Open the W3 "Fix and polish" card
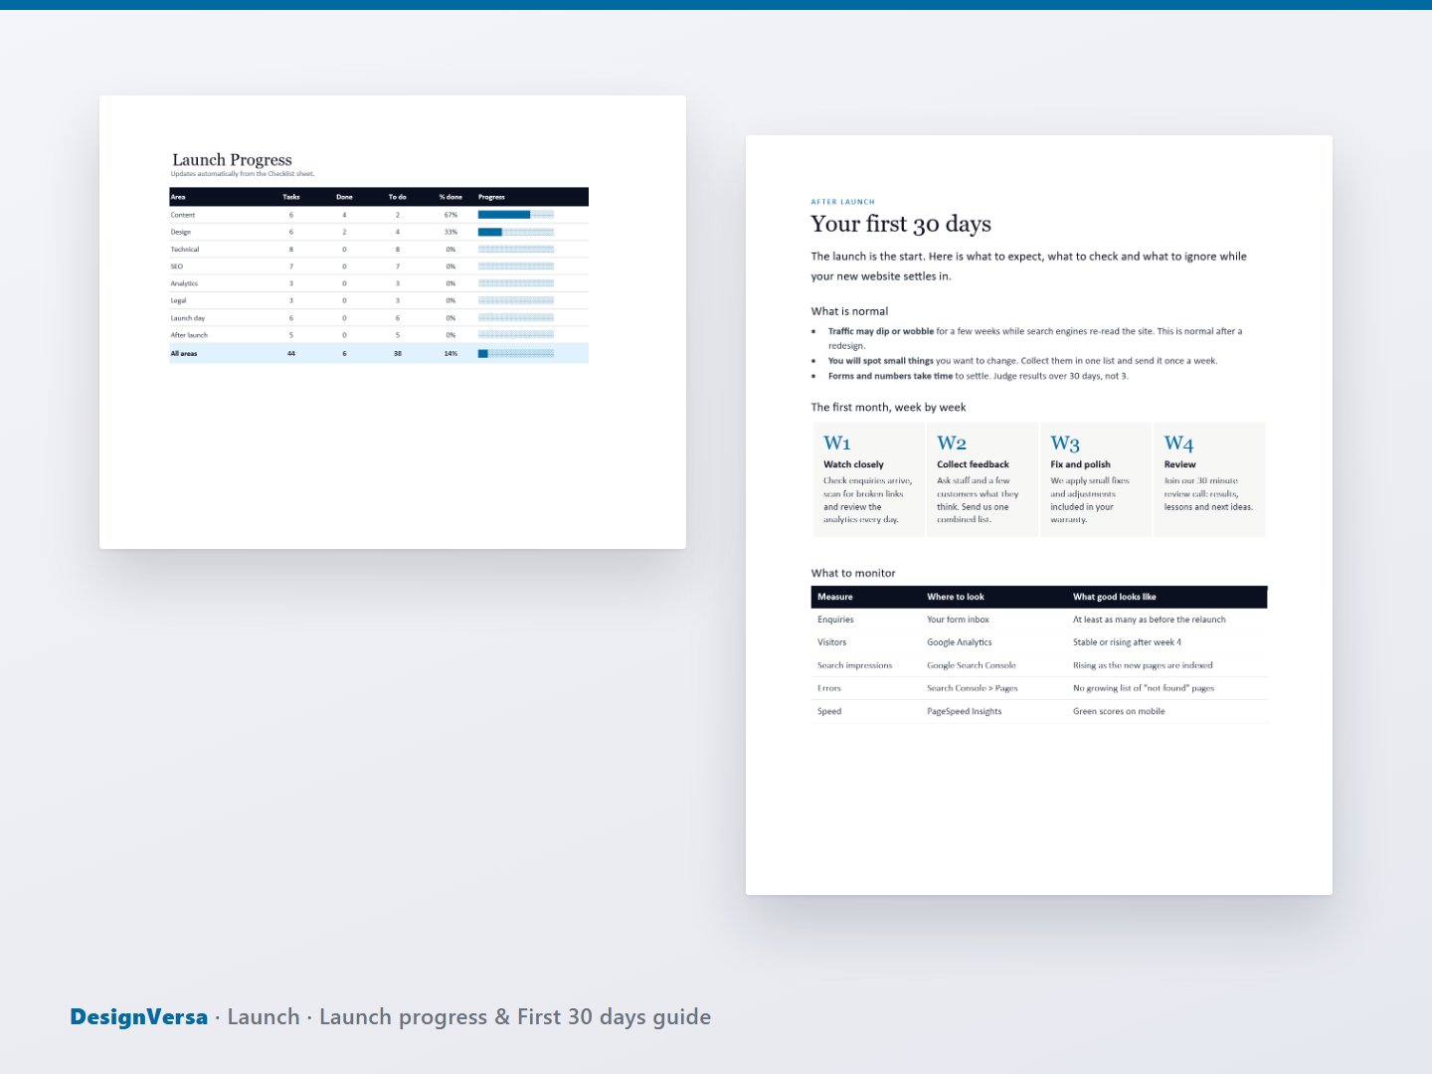This screenshot has width=1432, height=1074. (x=1096, y=480)
